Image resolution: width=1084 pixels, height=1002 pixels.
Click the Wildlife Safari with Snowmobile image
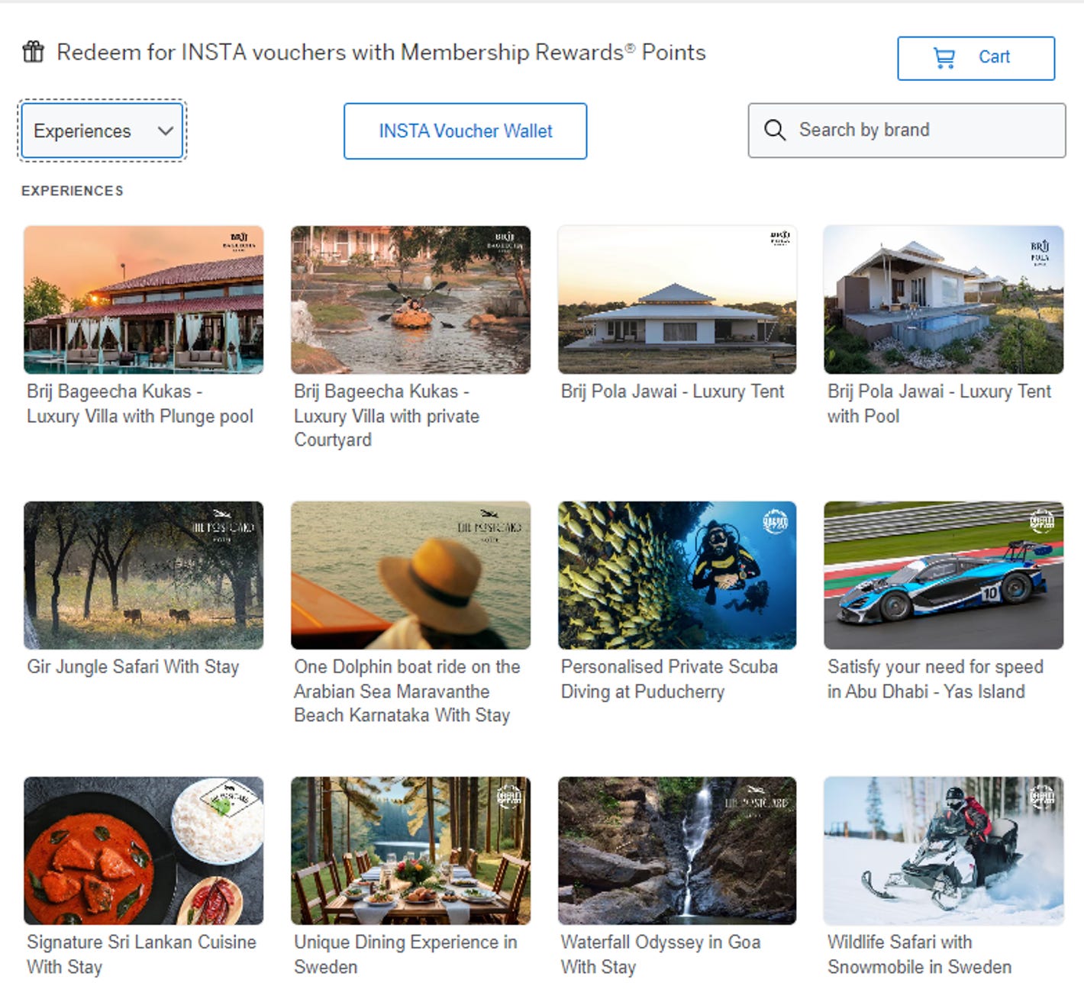click(x=944, y=852)
